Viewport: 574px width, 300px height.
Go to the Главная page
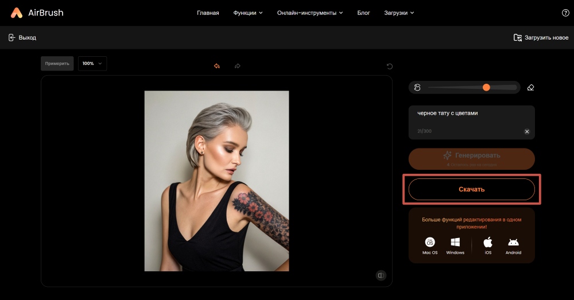208,13
